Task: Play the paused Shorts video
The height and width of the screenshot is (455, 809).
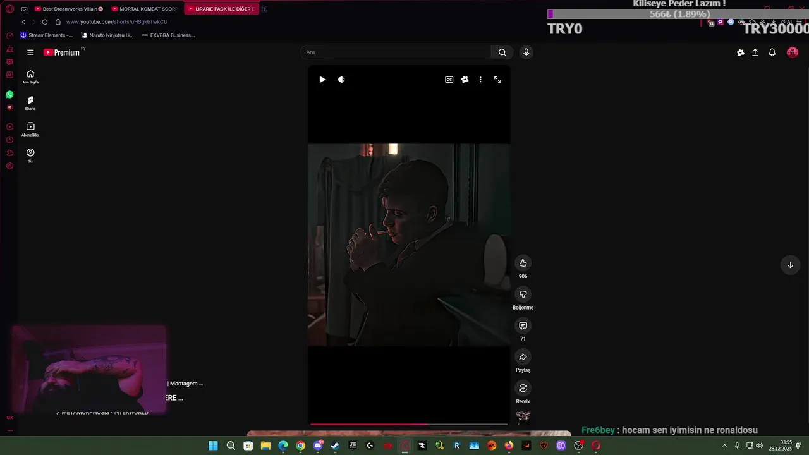Action: pyautogui.click(x=322, y=80)
